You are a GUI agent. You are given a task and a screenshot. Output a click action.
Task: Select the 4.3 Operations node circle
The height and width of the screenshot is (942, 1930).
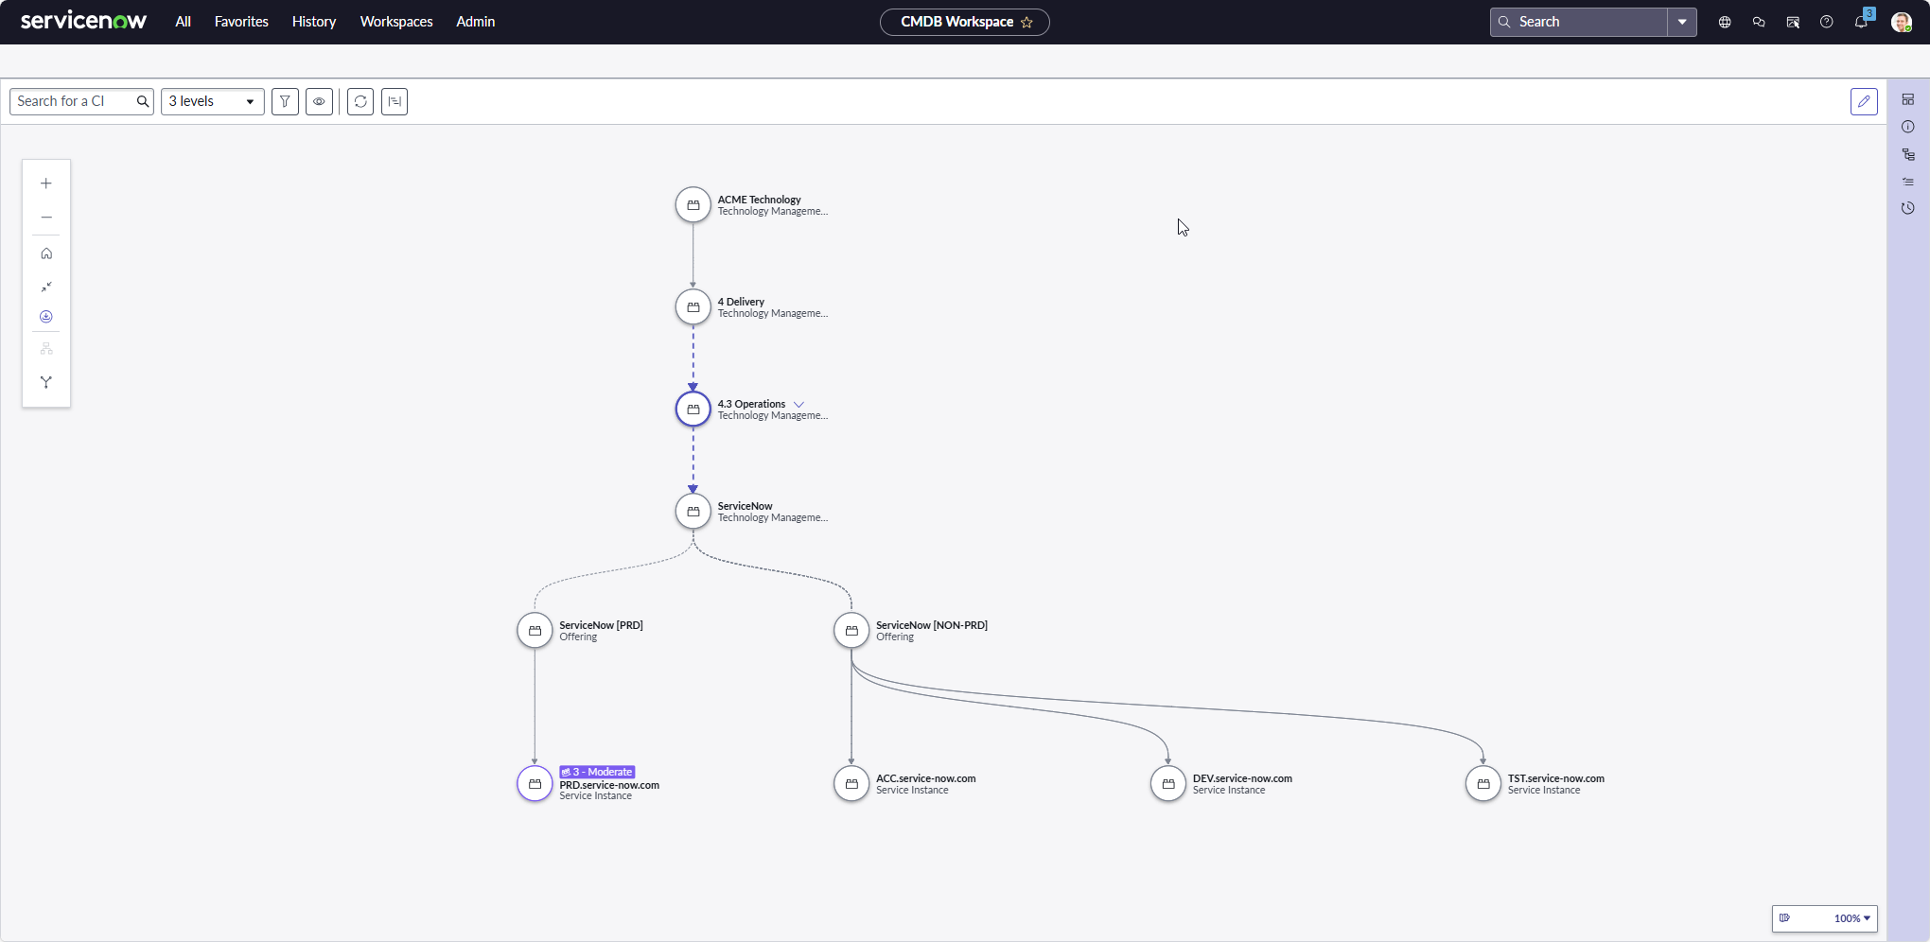click(693, 409)
